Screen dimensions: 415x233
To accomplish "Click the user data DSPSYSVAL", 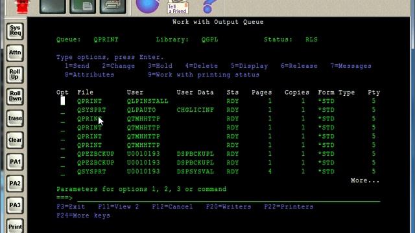I will 195,172.
